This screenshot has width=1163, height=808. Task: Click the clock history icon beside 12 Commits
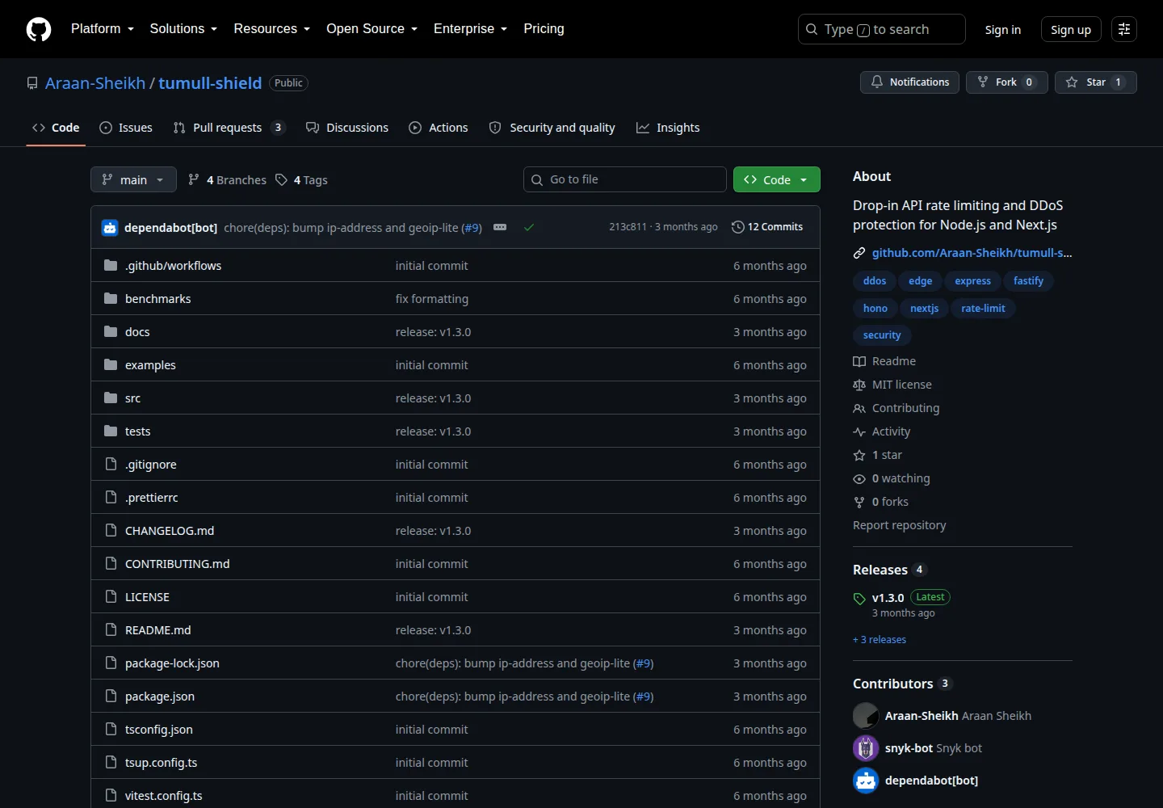[737, 227]
